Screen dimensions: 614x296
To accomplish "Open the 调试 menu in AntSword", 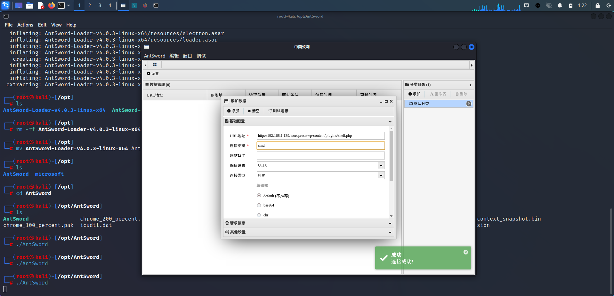I will point(201,56).
